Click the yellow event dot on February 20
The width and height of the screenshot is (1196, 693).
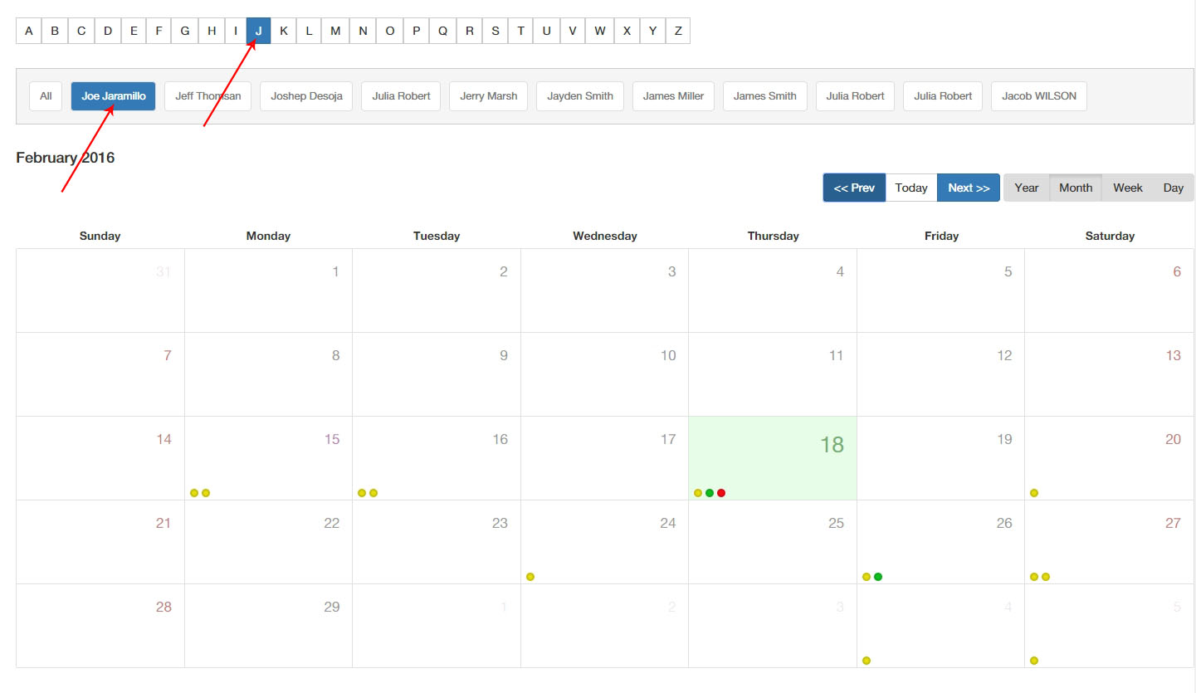(x=1034, y=493)
